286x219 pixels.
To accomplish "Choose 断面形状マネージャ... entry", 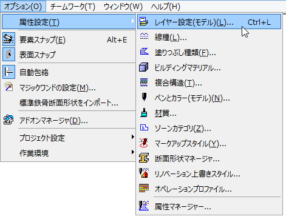I will coord(209,158).
